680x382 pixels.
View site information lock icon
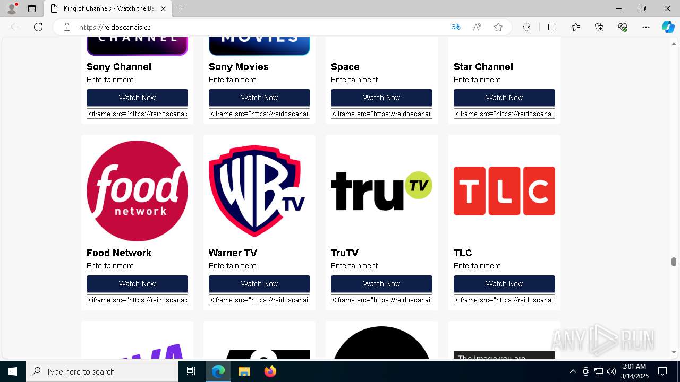tap(67, 27)
